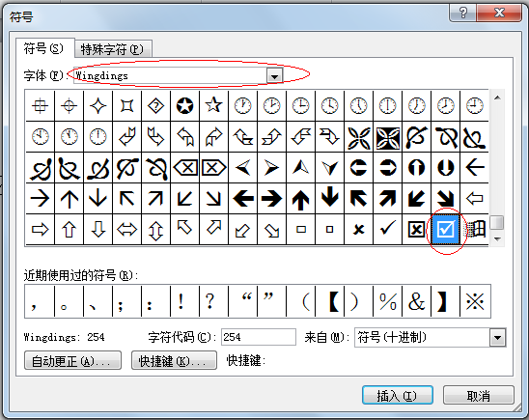Screen dimensions: 529x420
Task: Pick the Windows flag symbol
Action: point(475,230)
